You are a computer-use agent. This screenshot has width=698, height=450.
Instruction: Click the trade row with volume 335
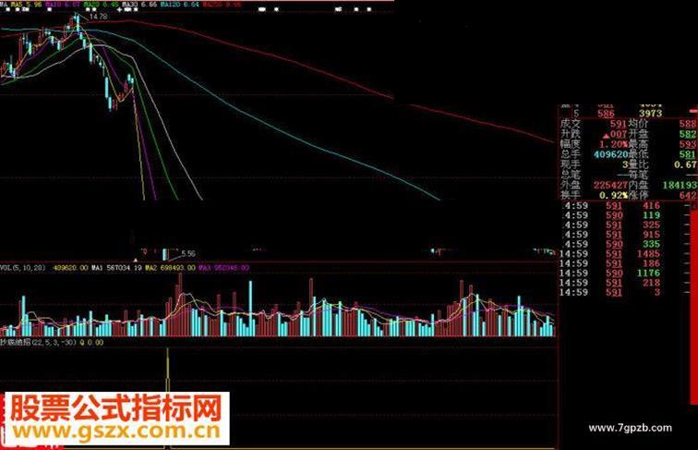(625, 244)
